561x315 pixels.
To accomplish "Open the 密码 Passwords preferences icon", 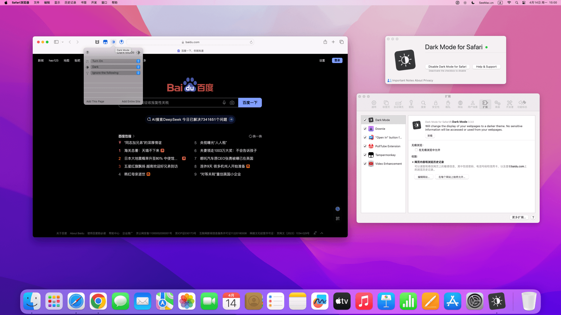I will tap(411, 104).
